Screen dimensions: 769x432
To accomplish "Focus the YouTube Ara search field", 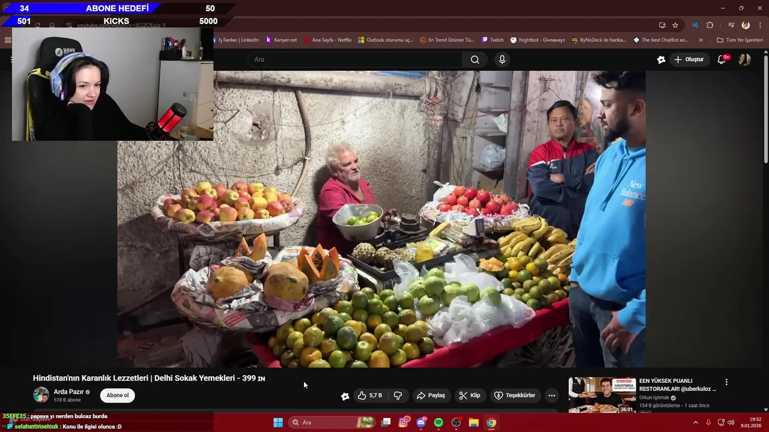I will coord(355,59).
